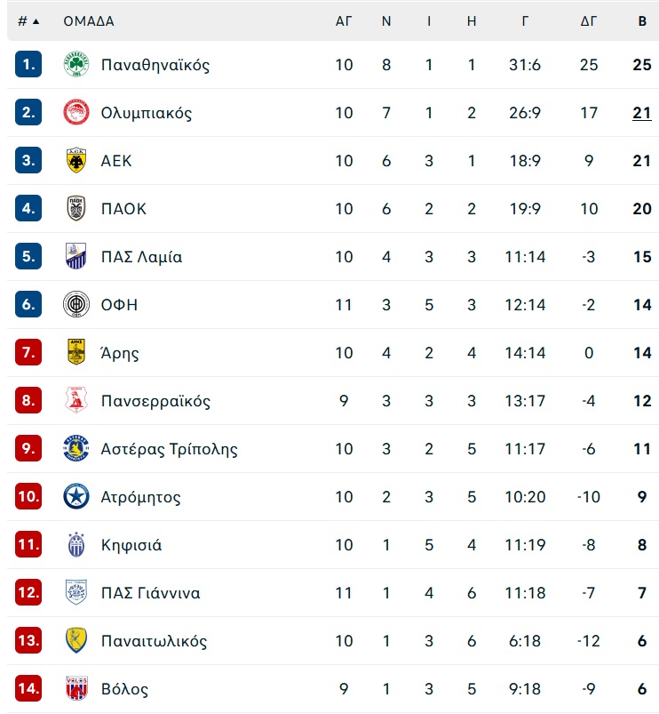659x714 pixels.
Task: Click the red rank 12 badge
Action: pos(28,592)
